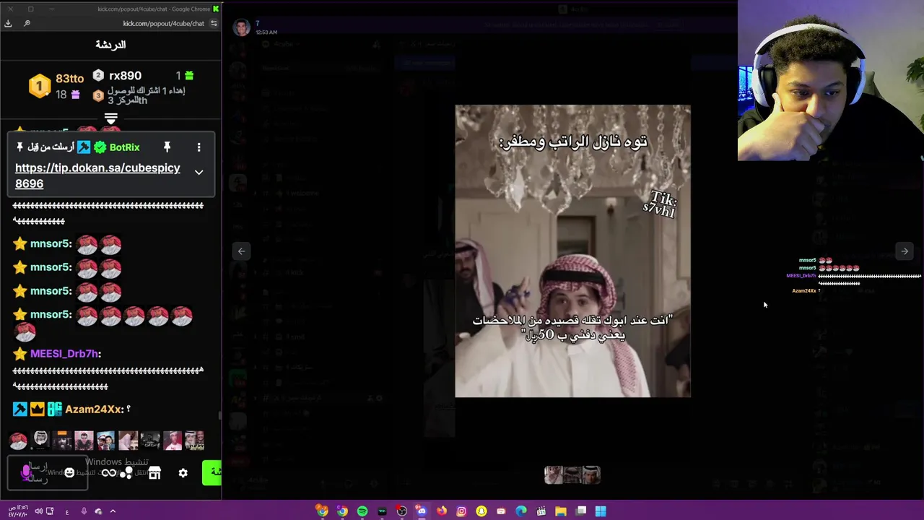Image resolution: width=924 pixels, height=520 pixels.
Task: Open OBS Studio from the taskbar
Action: (402, 511)
